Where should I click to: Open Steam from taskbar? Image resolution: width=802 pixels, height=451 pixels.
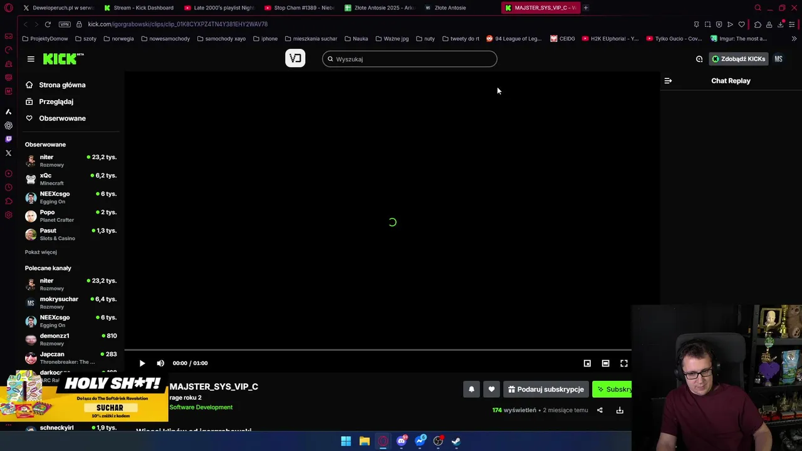tap(456, 441)
